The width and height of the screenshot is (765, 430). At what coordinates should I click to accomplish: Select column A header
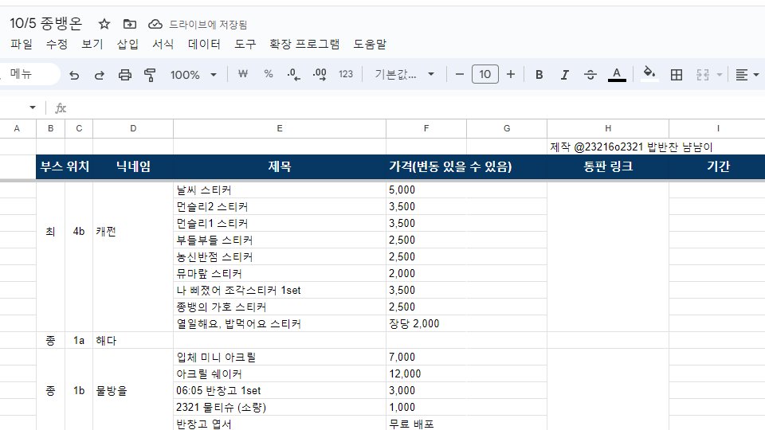point(18,129)
